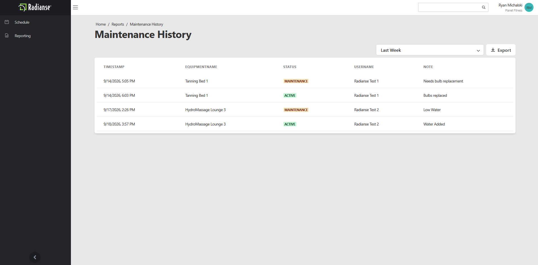Image resolution: width=538 pixels, height=265 pixels.
Task: Click note 'Needs bulb replacement'
Action: [x=443, y=81]
